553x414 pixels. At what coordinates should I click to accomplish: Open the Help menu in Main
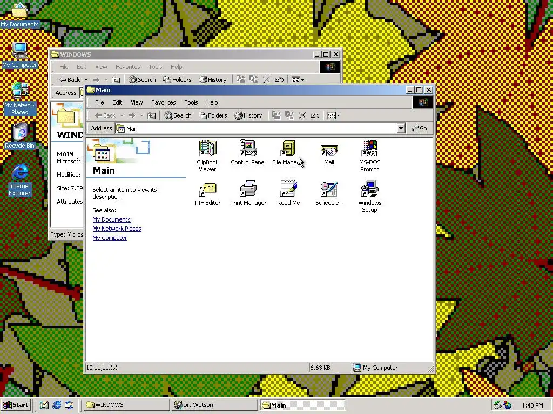point(212,102)
